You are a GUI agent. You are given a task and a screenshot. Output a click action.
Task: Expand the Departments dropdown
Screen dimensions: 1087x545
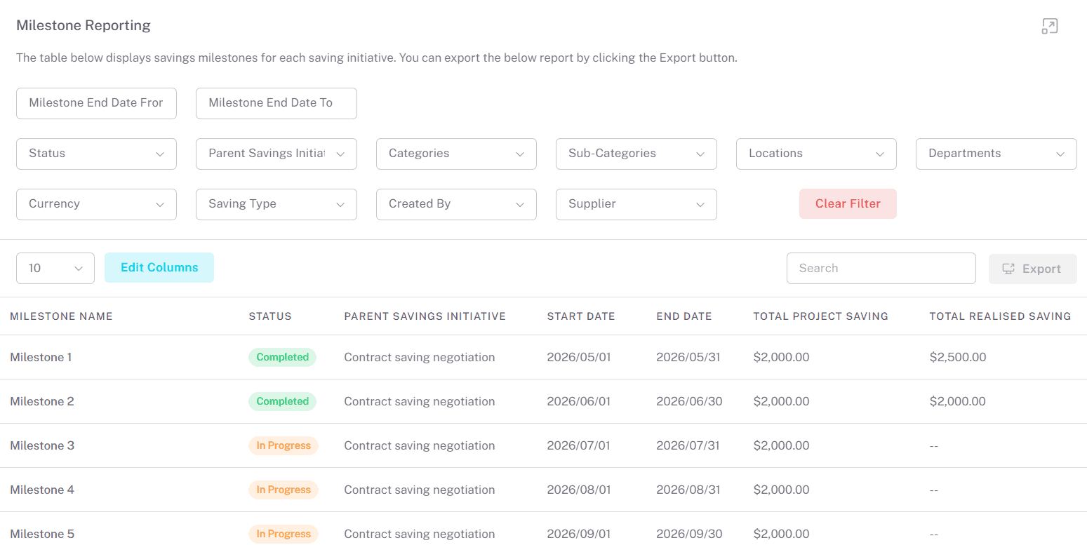996,154
